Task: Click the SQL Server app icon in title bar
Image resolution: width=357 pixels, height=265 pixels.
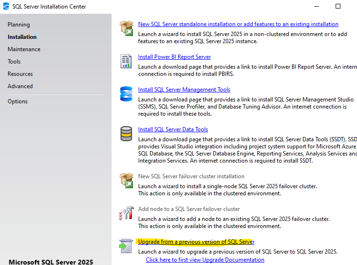Action: click(x=6, y=6)
